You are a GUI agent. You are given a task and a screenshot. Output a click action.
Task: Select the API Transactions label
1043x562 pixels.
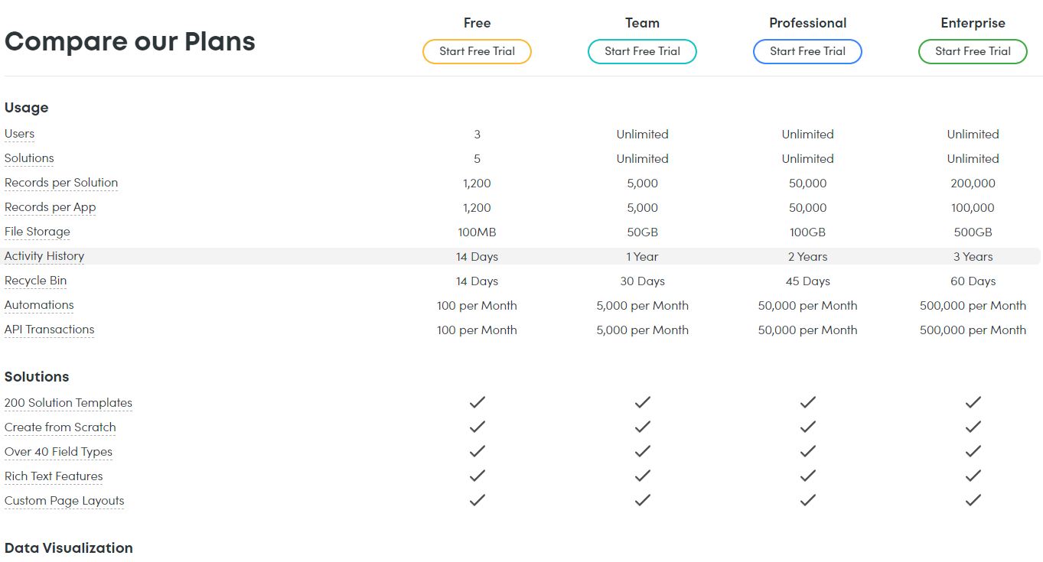click(50, 330)
